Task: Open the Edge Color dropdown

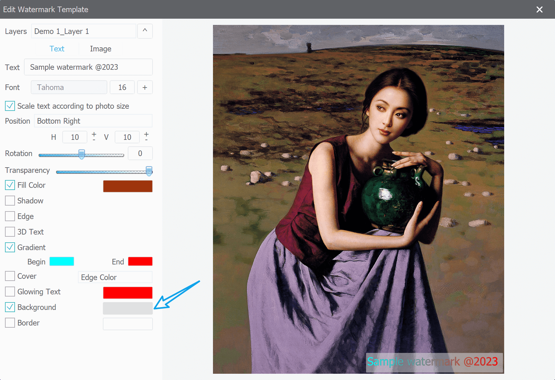Action: click(115, 277)
